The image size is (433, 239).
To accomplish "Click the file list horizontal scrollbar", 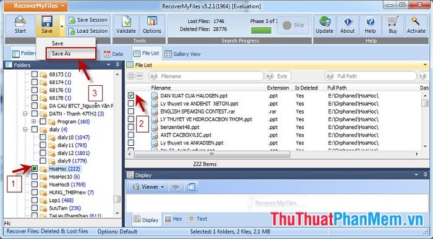I will tap(212, 154).
